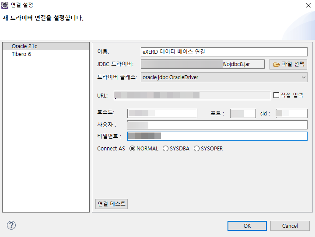Click the eXERD app icon in title bar
The image size is (315, 237).
tap(5, 5)
